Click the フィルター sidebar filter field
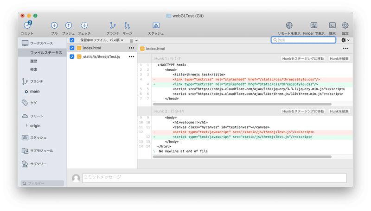Viewport: 371px width, 211px height. pos(42,183)
